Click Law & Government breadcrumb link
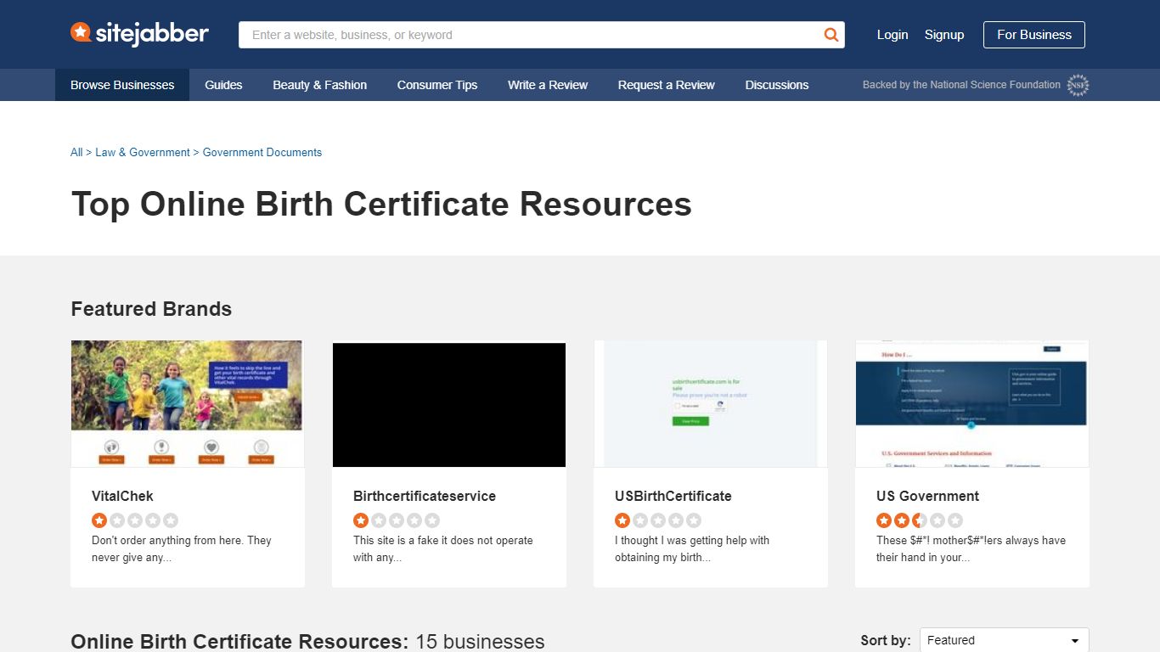The image size is (1160, 652). click(x=143, y=153)
